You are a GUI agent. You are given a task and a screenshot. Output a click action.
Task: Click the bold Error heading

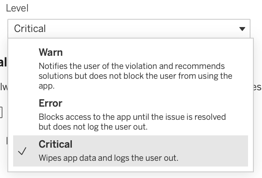[51, 103]
